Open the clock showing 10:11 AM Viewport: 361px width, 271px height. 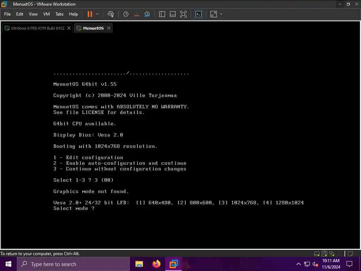[x=331, y=264]
